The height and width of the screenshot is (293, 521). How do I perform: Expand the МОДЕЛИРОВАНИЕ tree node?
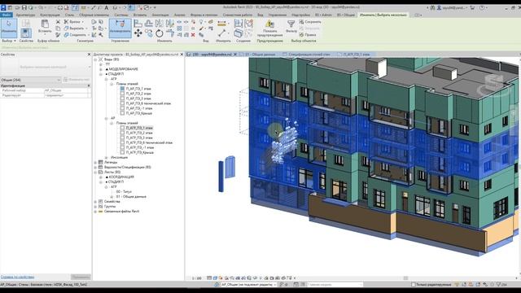pyautogui.click(x=101, y=69)
